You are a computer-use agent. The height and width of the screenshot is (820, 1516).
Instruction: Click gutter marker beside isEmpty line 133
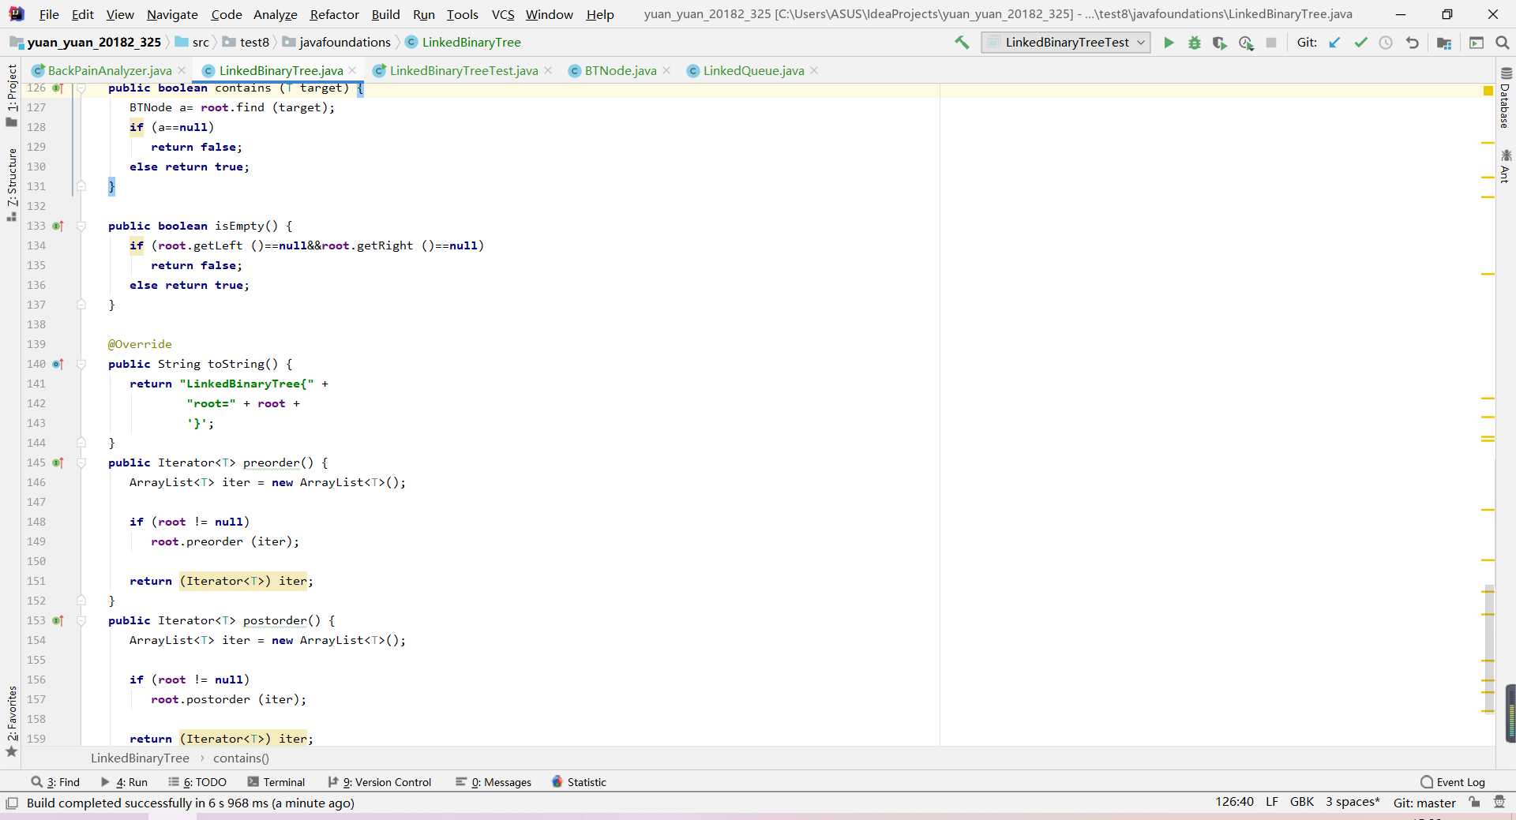[58, 226]
